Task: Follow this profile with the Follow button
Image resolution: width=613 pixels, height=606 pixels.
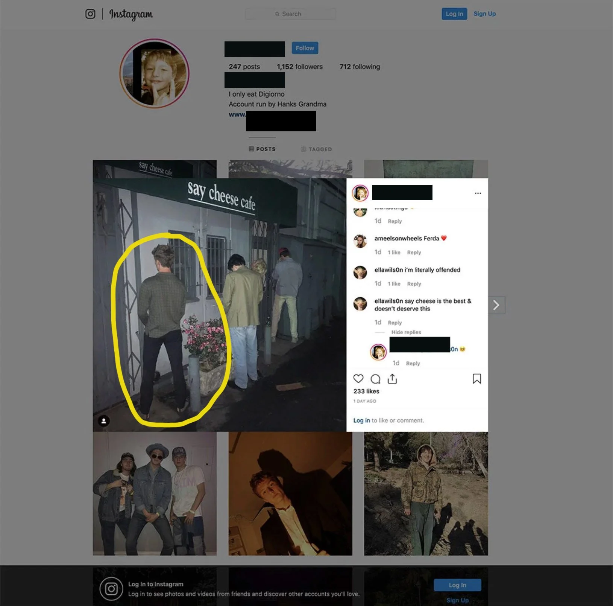Action: 305,48
